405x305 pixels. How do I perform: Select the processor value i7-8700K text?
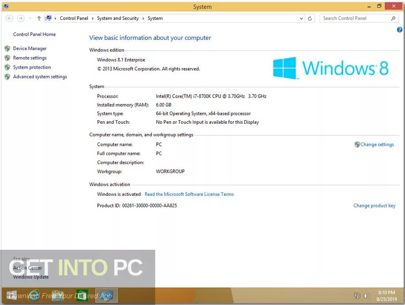click(211, 96)
